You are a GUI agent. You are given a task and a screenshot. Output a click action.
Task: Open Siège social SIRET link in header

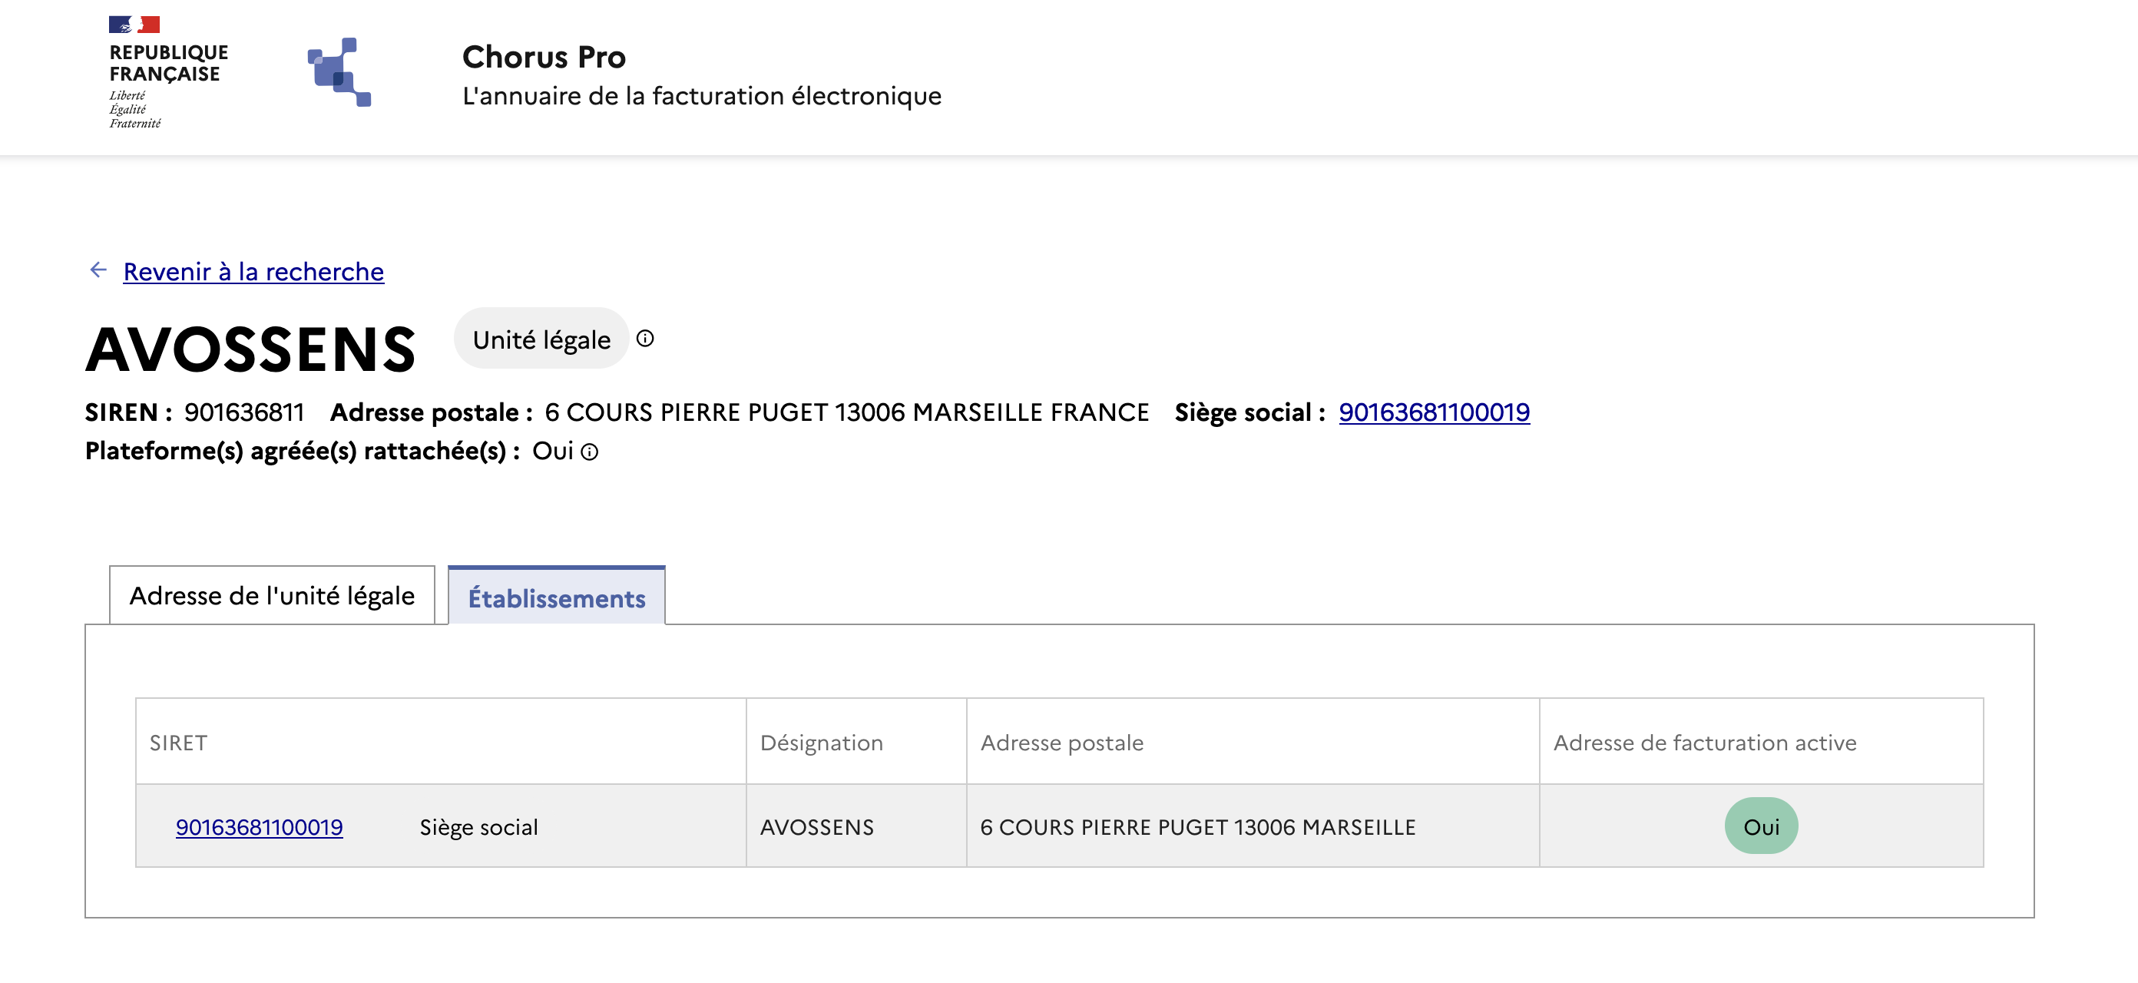1435,412
